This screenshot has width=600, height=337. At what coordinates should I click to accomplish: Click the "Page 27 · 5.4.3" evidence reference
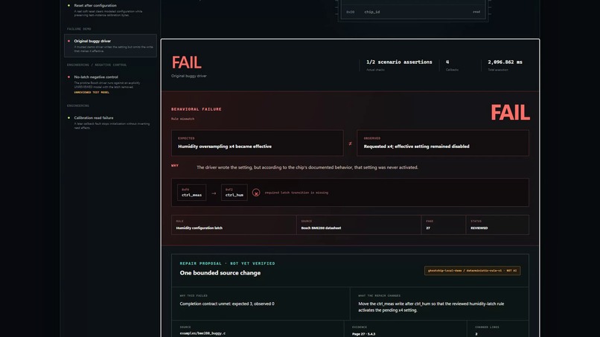coord(363,334)
